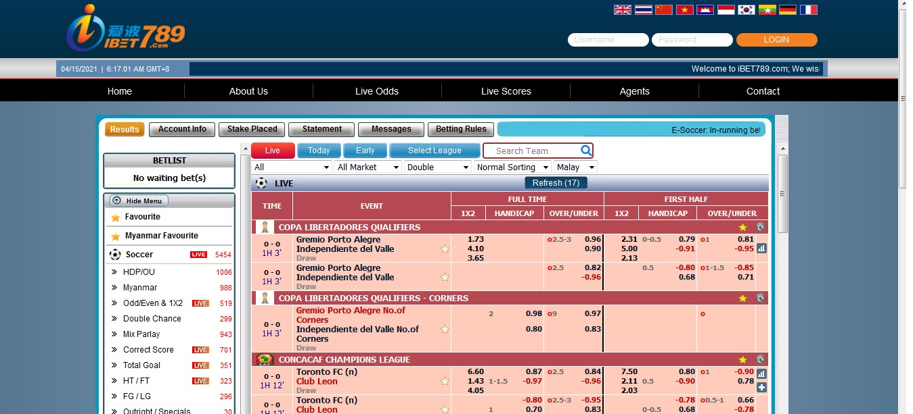Click the iBET789 logo
The height and width of the screenshot is (414, 913).
(125, 28)
